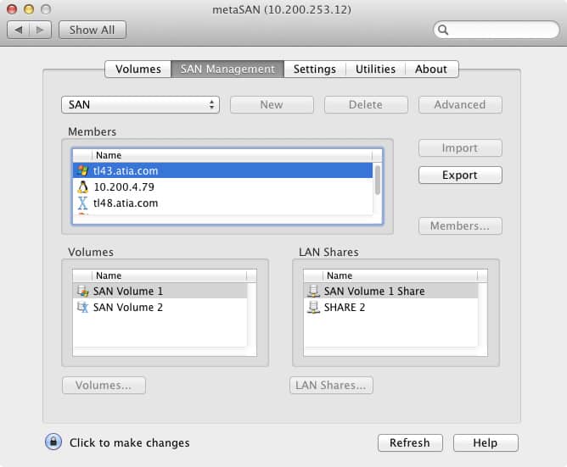Switch to the Volumes tab
This screenshot has width=567, height=467.
click(x=138, y=69)
